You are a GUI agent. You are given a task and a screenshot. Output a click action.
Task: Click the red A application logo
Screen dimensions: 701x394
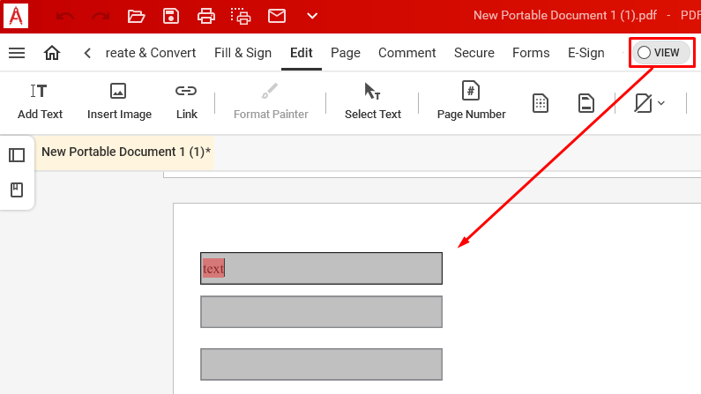pos(16,16)
